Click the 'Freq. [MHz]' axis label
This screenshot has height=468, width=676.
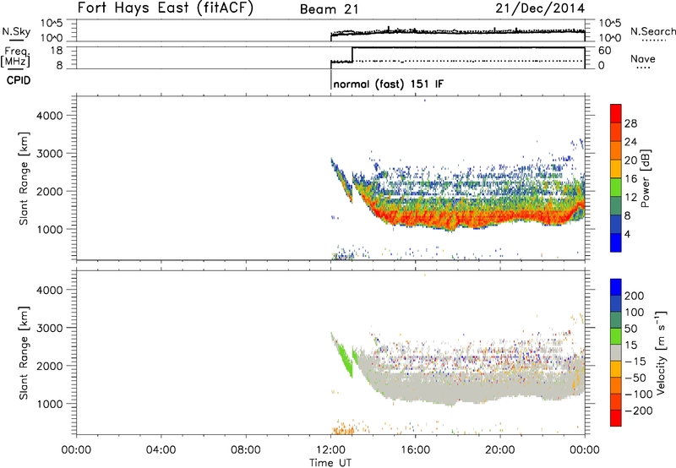pos(15,57)
